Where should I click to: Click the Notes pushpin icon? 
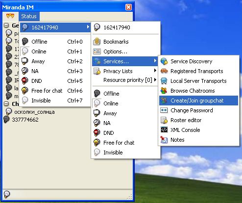(x=164, y=140)
